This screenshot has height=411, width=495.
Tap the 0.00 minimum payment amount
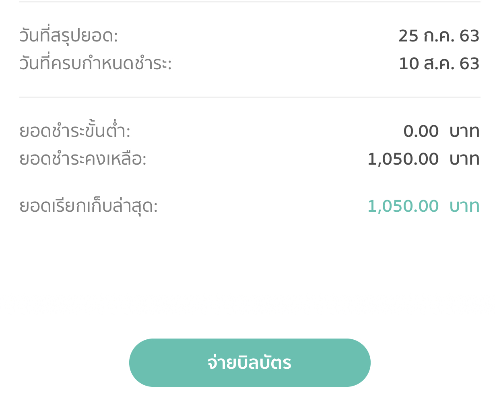421,131
